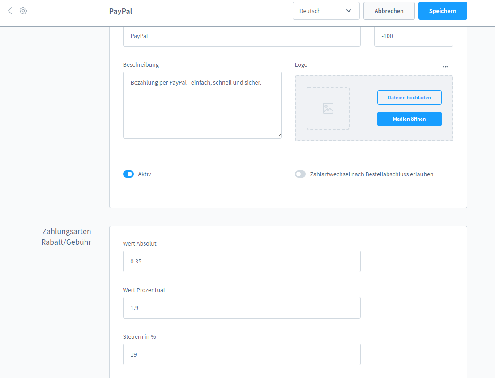Click the Logo label text
The height and width of the screenshot is (378, 495).
(x=301, y=65)
